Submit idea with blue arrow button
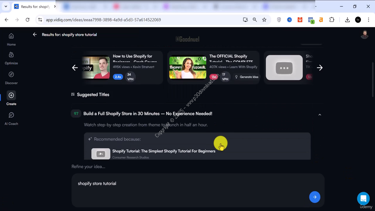The image size is (375, 211). click(315, 197)
